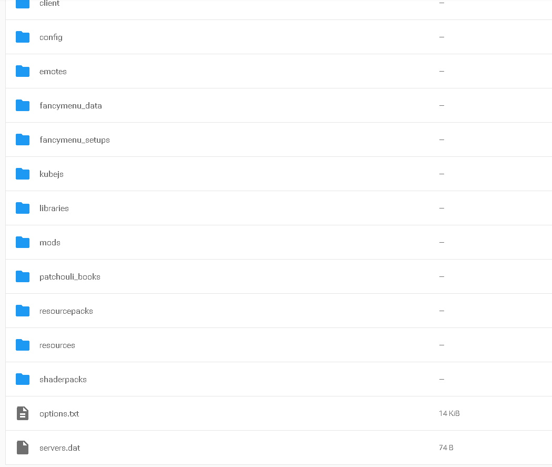Select the fancymenu_data folder icon
This screenshot has width=552, height=467.
pyautogui.click(x=23, y=105)
